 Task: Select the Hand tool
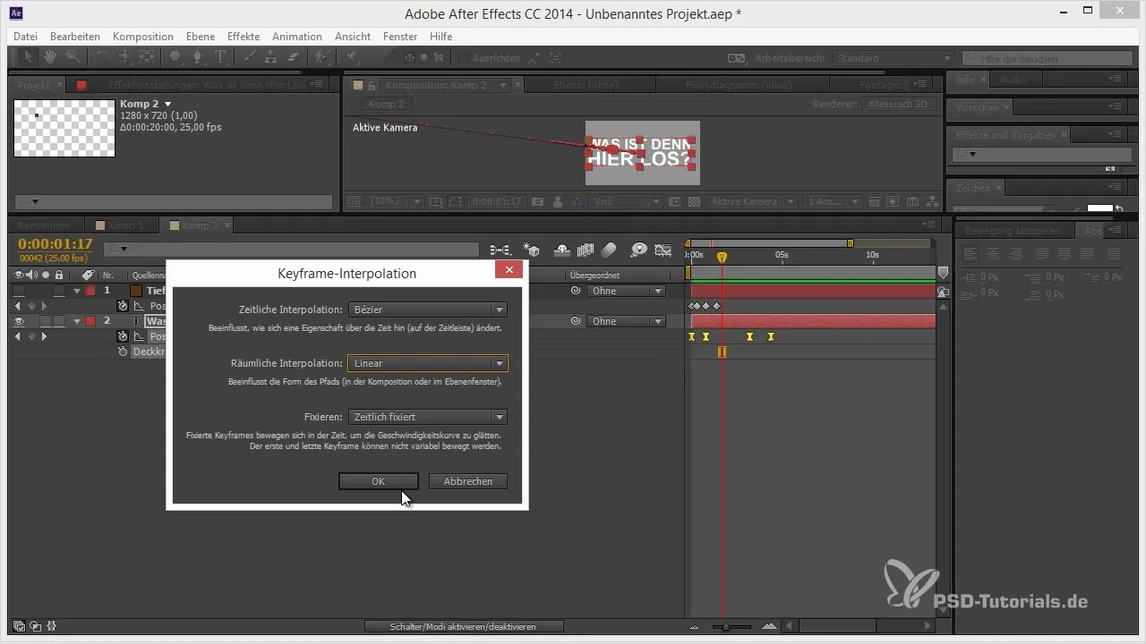click(x=50, y=57)
